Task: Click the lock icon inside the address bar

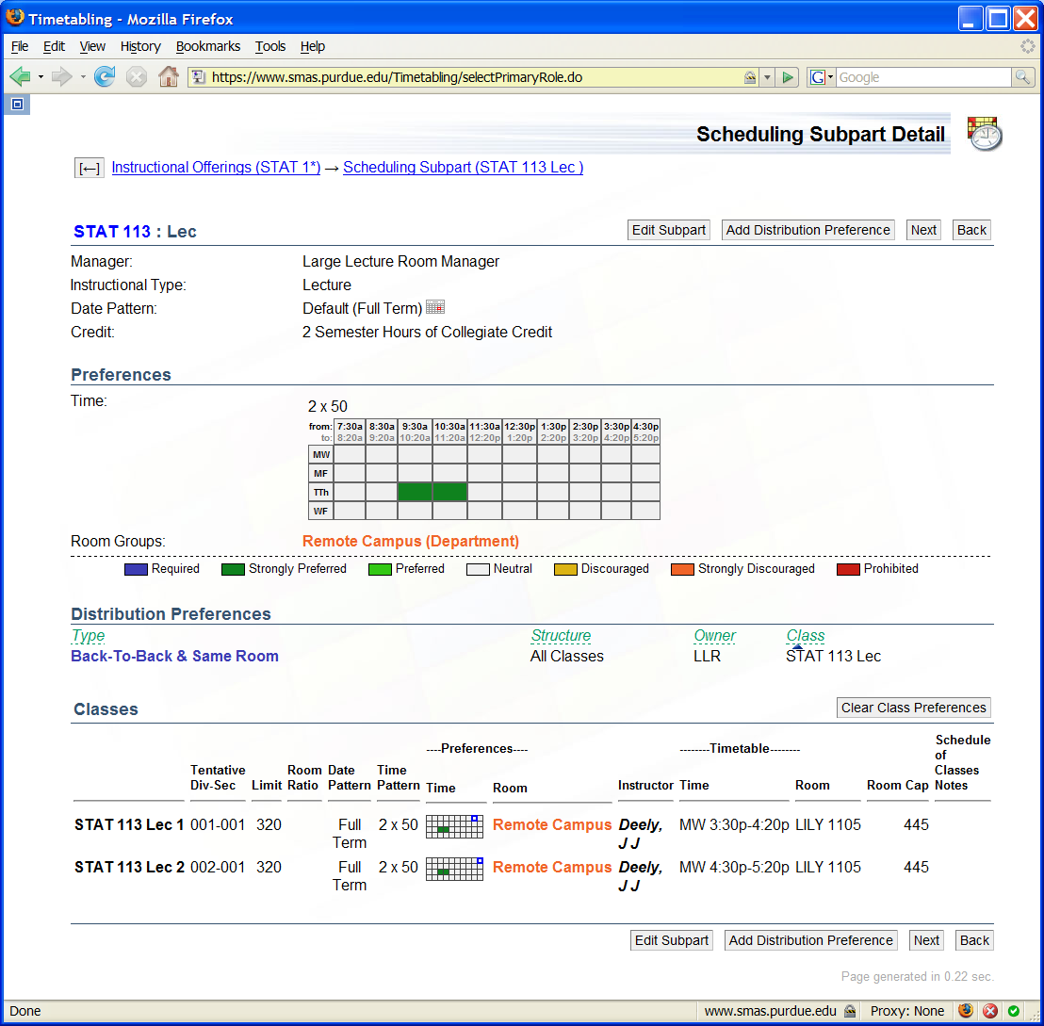Action: pos(750,77)
